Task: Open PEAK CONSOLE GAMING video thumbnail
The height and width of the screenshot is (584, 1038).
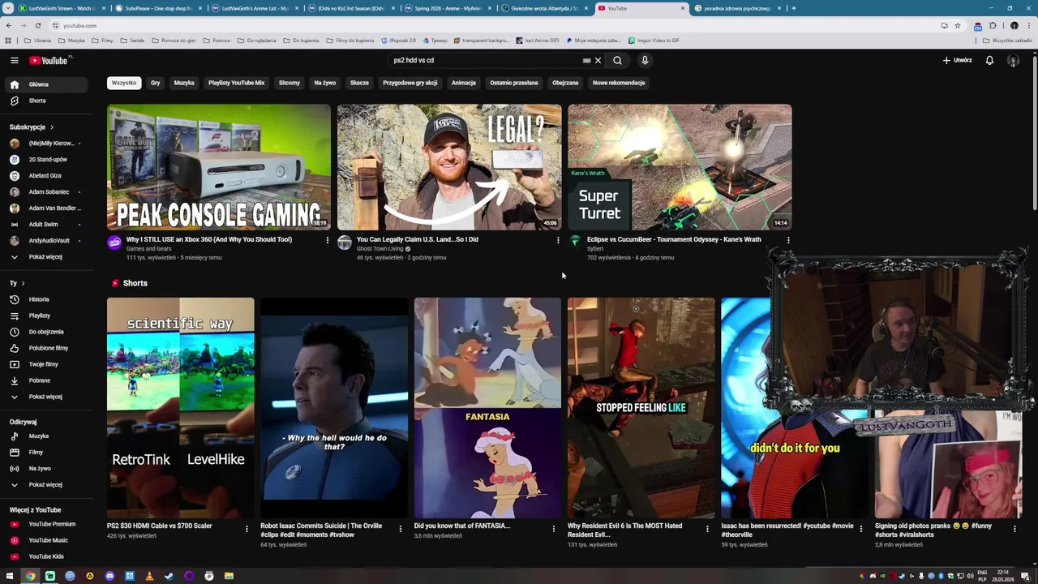Action: pyautogui.click(x=219, y=167)
